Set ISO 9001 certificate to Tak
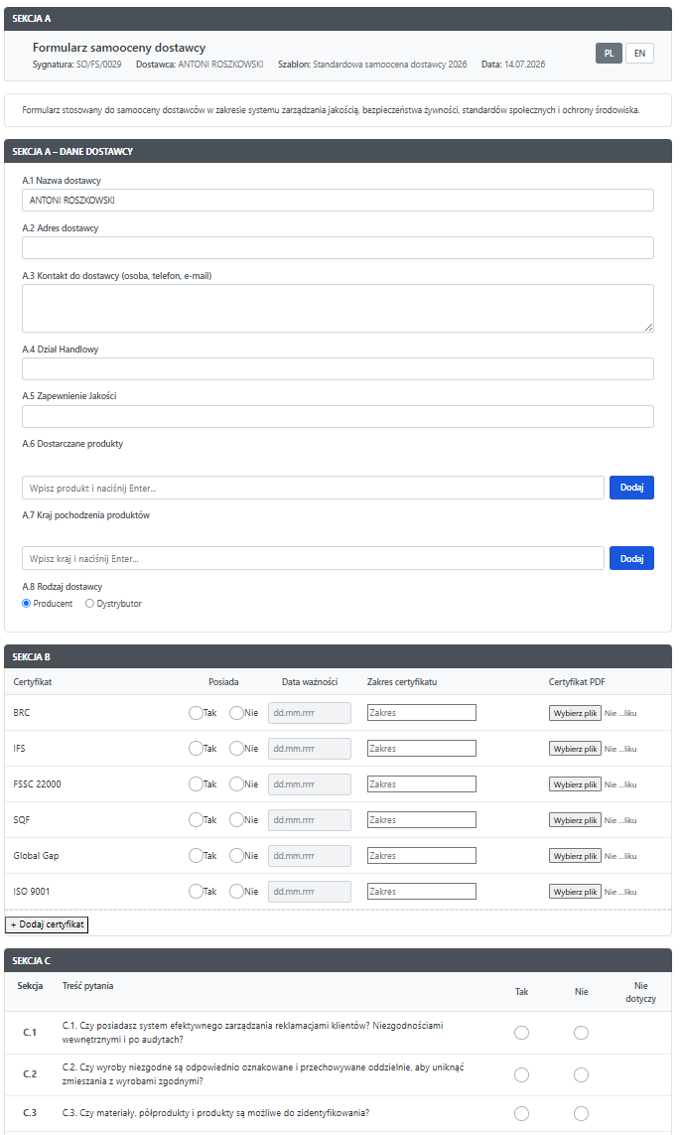 click(196, 892)
